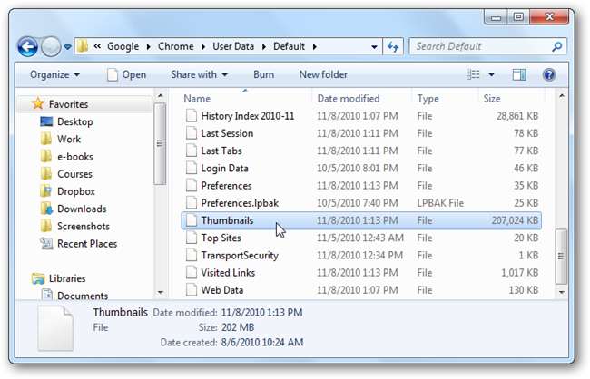
Task: Open the Share with menu
Action: click(x=200, y=74)
